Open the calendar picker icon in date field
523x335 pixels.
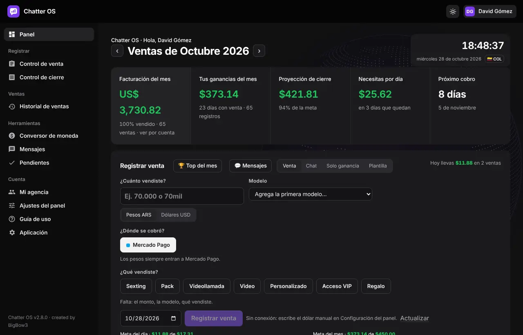173,318
